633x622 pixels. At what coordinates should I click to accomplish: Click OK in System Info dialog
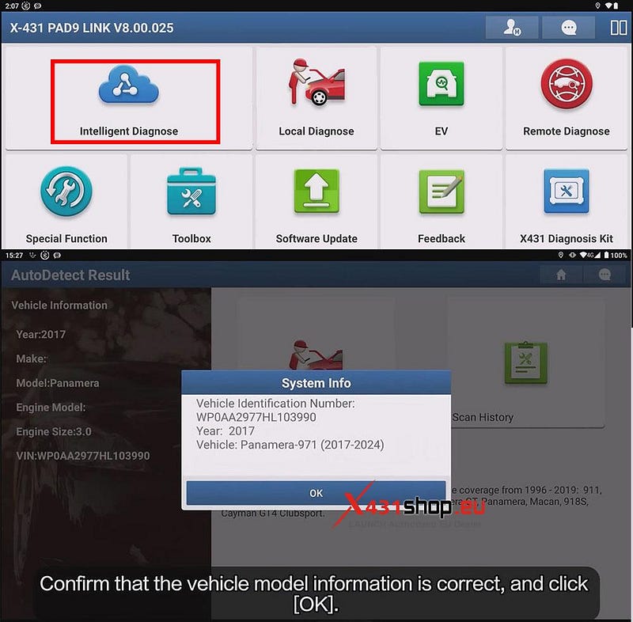click(x=316, y=493)
